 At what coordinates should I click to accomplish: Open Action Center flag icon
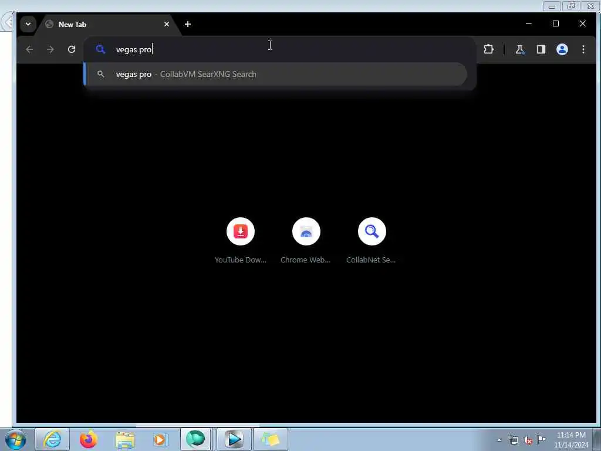click(541, 439)
